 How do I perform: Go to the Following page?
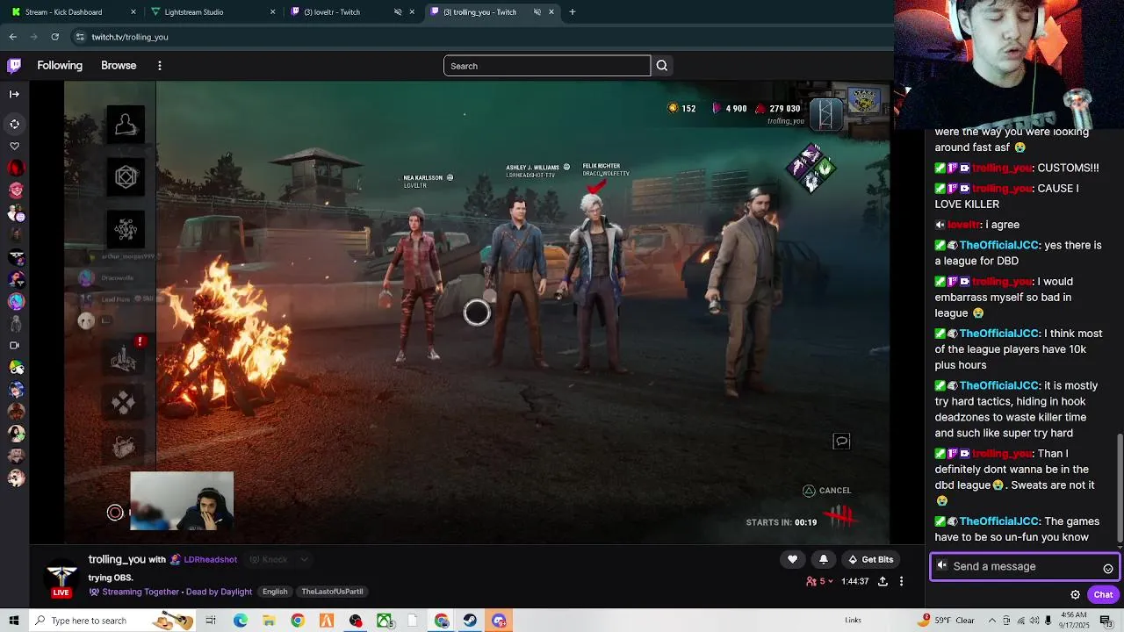coord(60,66)
